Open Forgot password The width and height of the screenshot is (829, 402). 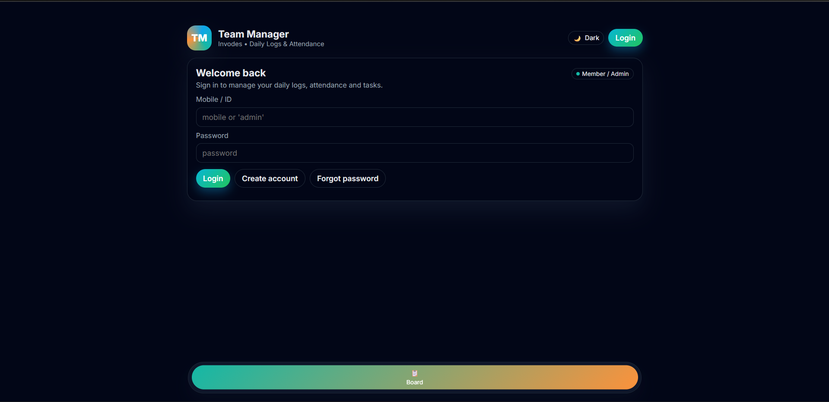click(x=347, y=178)
